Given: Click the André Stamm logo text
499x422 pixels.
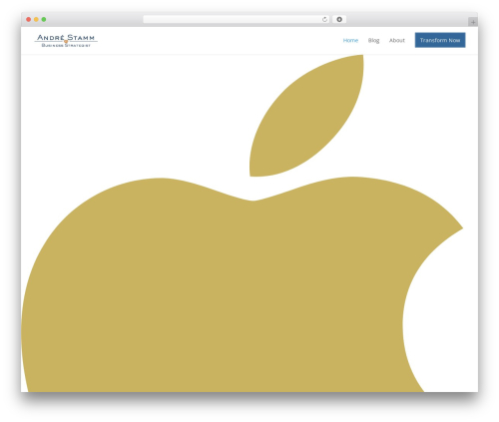Looking at the screenshot, I should tap(66, 37).
